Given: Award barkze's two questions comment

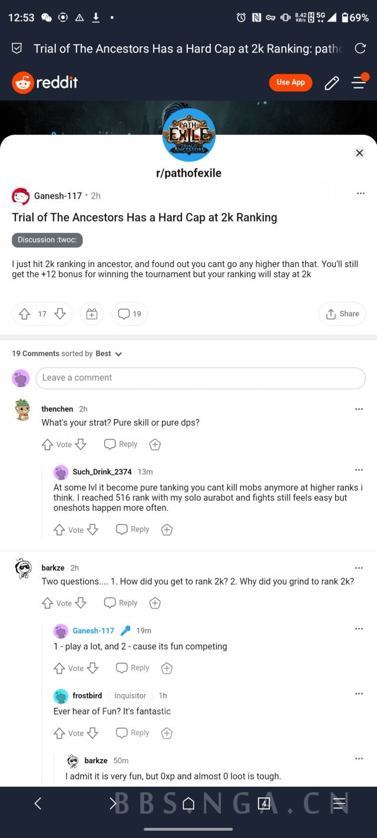Looking at the screenshot, I should 155,603.
